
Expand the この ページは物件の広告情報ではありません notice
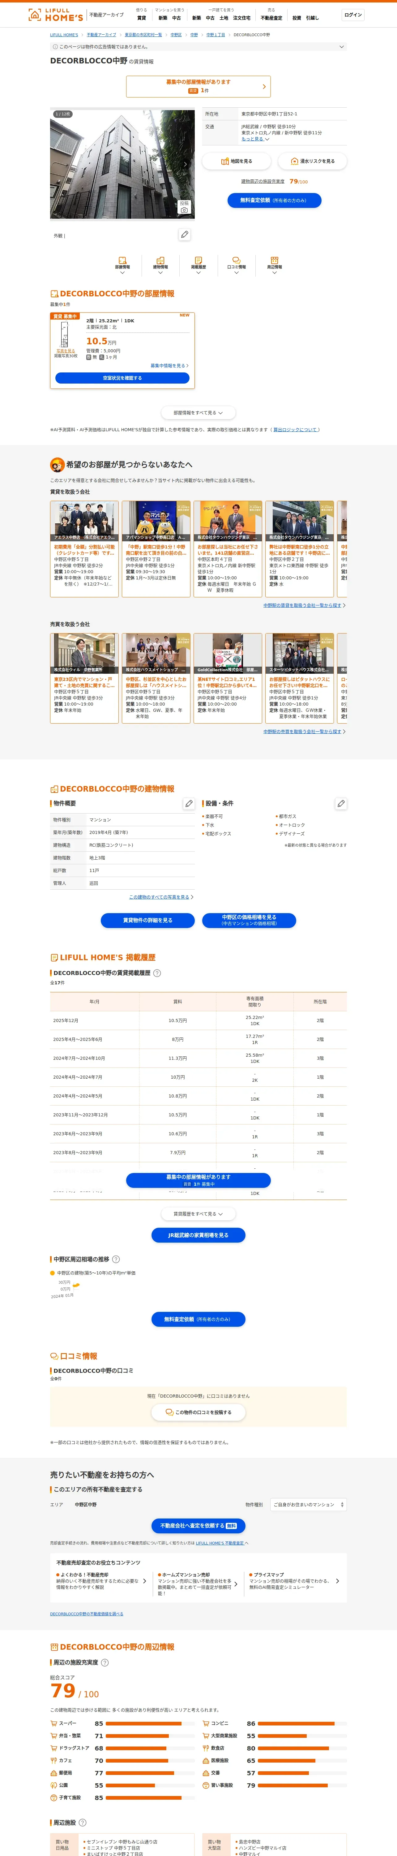click(x=198, y=47)
